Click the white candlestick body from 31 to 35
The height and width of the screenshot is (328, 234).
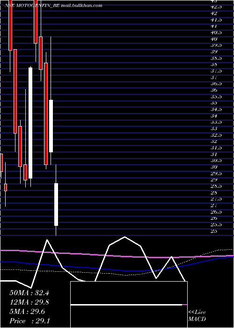51,126
